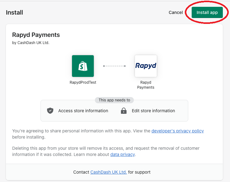
Task: Click the RapydProdTest store name label
Action: coord(83,83)
